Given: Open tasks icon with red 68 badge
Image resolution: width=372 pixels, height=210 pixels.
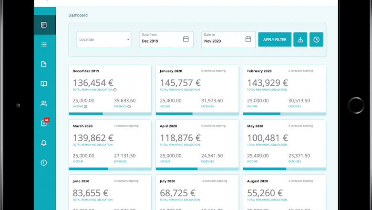Looking at the screenshot, I should [x=44, y=123].
